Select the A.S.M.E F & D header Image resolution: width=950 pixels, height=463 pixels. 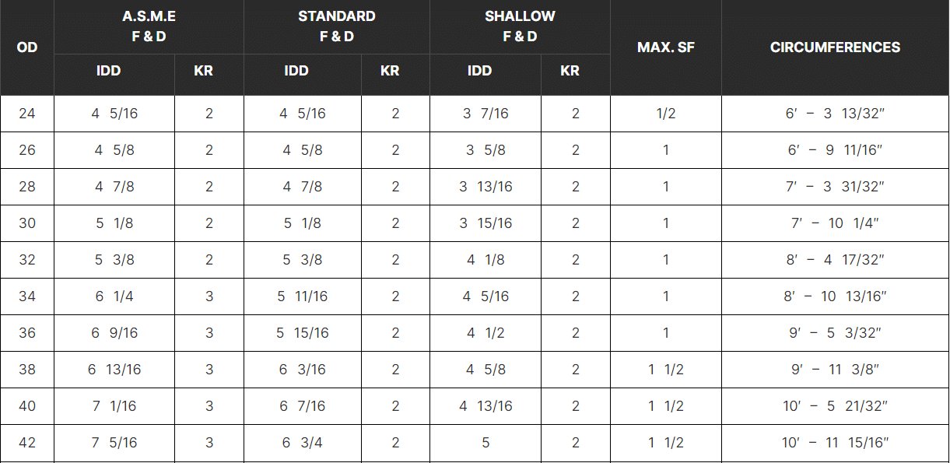[x=149, y=26]
